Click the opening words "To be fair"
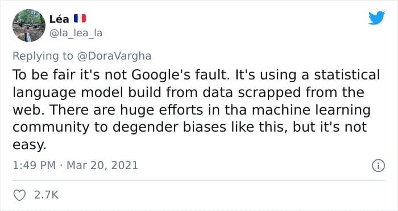The height and width of the screenshot is (211, 398). (44, 75)
